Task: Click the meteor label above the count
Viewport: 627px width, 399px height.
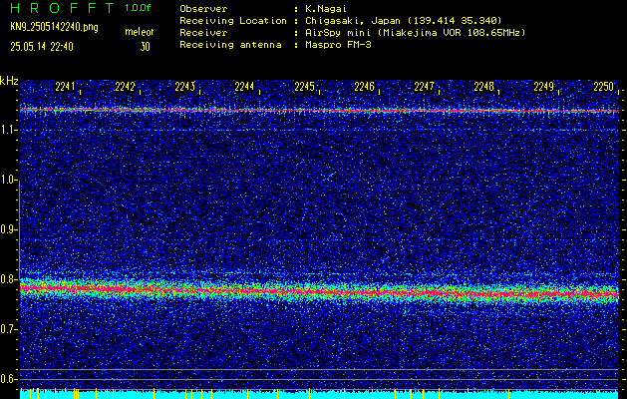Action: point(140,32)
